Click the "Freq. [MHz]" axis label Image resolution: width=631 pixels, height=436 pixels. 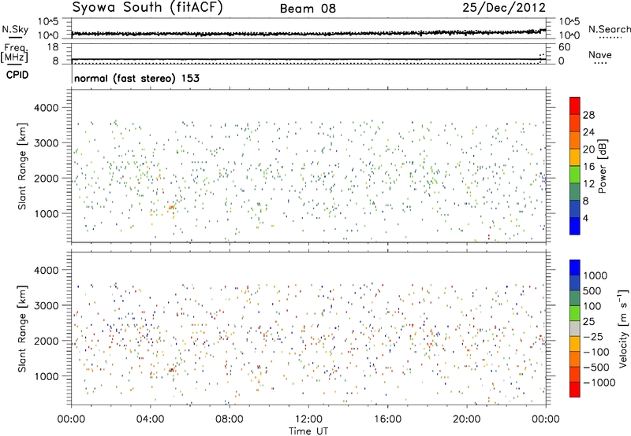(x=14, y=54)
